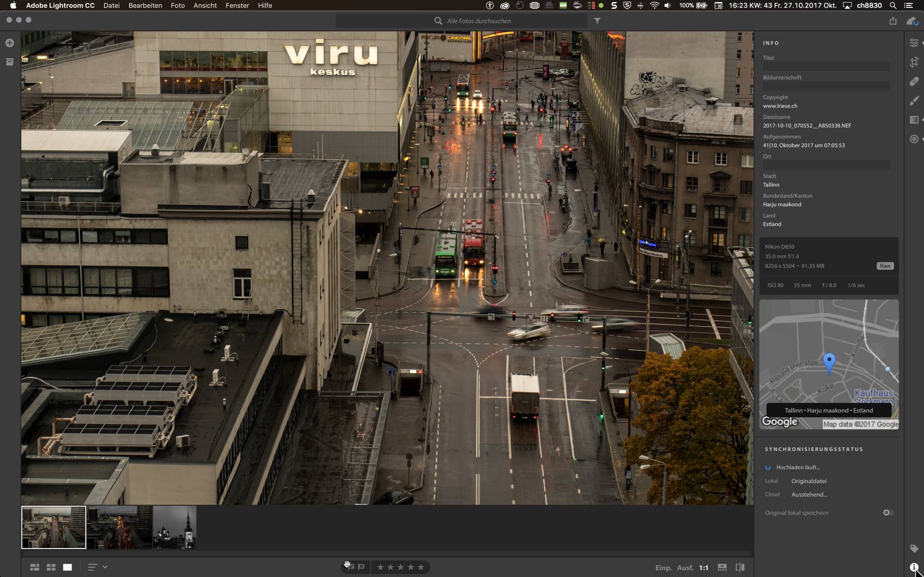
Task: Click the Harju maakond state value
Action: coord(782,204)
